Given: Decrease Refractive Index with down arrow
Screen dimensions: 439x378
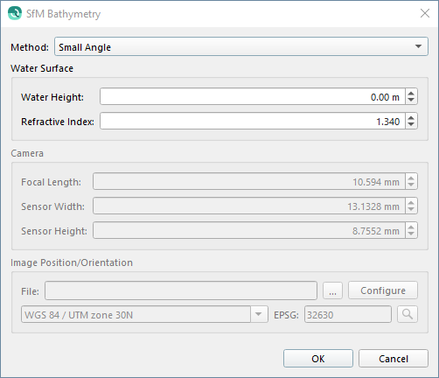Looking at the screenshot, I should [411, 125].
